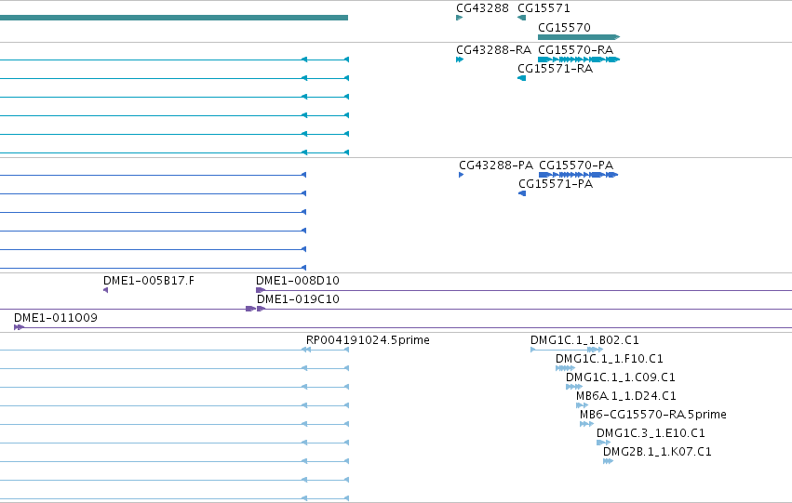The width and height of the screenshot is (792, 503).
Task: Select the DMG1C.1_1.B02.C1 label
Action: coord(584,340)
